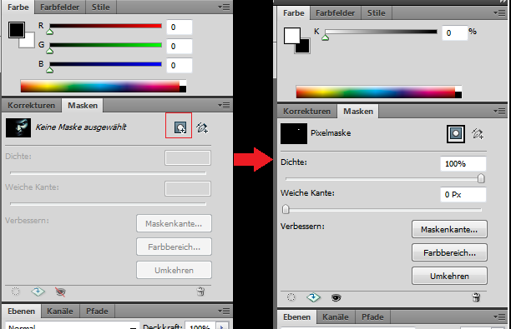Click enabled Umkehren button

[449, 276]
